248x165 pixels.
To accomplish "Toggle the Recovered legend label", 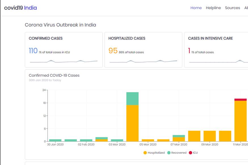I will click(x=179, y=153).
